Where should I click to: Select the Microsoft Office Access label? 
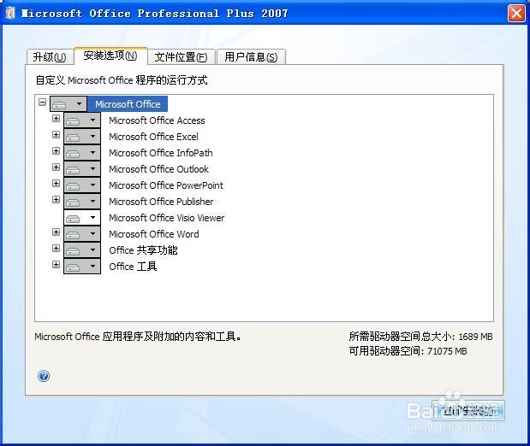tap(157, 120)
